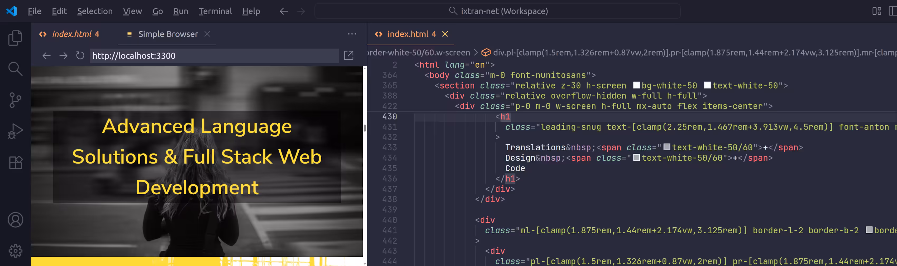Click Customize Layout icon in title bar

coord(876,11)
